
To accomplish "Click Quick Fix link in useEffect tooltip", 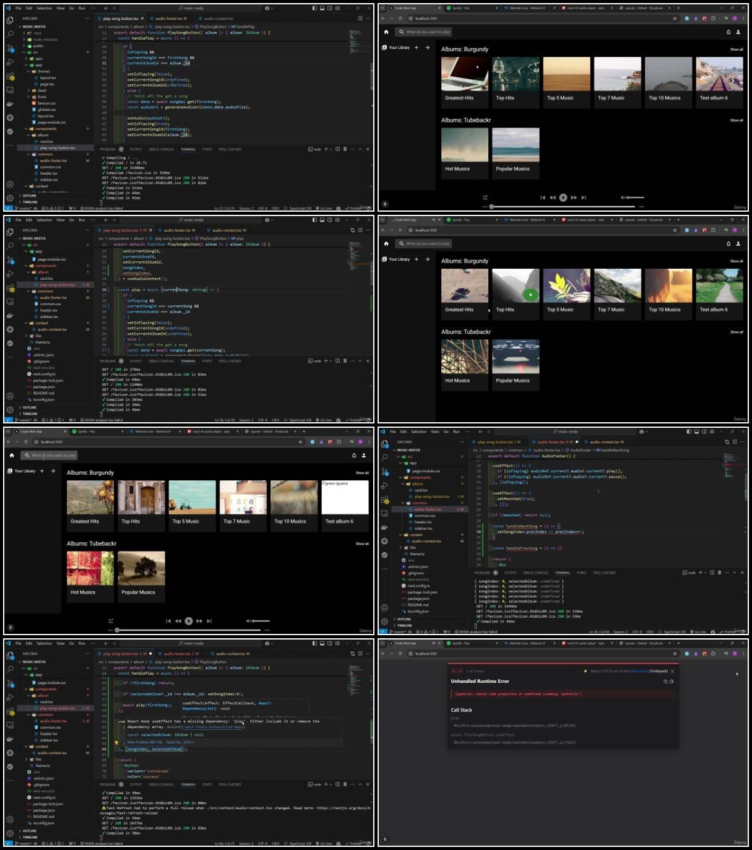I will (180, 742).
